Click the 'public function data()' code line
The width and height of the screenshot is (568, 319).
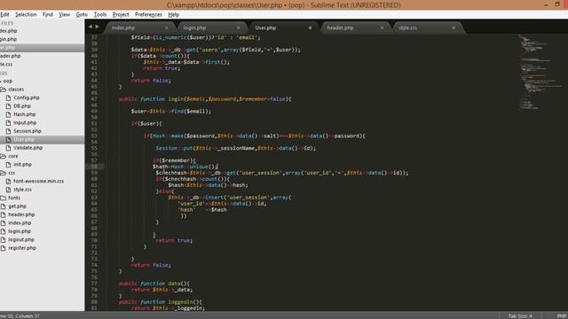point(154,284)
